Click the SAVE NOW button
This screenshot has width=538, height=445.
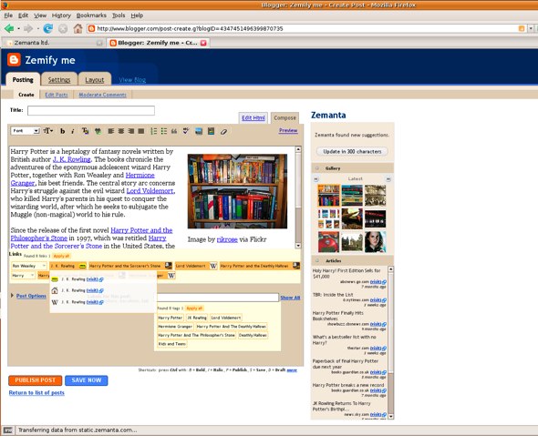tap(86, 380)
